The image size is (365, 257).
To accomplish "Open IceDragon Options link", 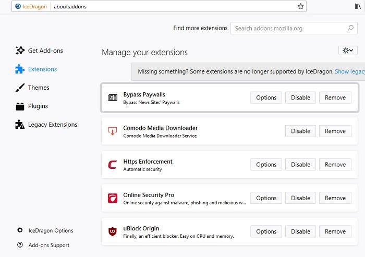I will [x=51, y=230].
